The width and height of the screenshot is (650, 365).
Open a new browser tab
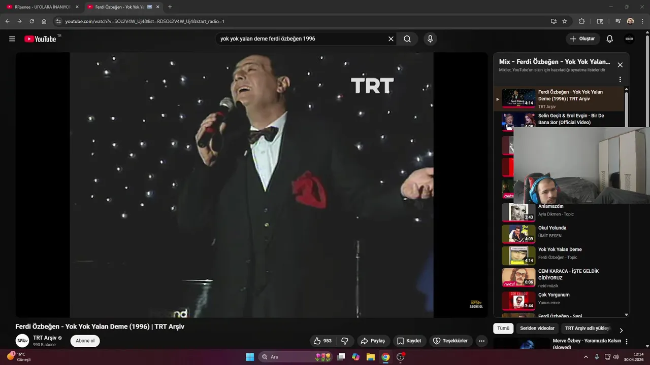(170, 7)
